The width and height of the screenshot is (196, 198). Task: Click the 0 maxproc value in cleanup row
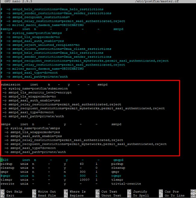96,168
